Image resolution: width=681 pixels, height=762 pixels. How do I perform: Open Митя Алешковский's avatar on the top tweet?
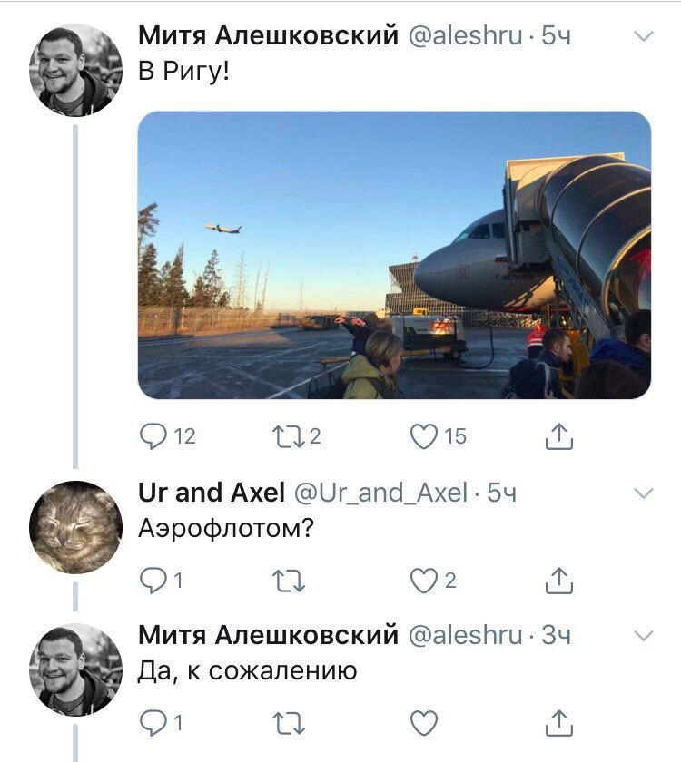[75, 71]
